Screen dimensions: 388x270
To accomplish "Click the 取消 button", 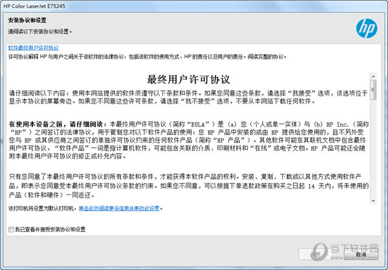I will click(361, 254).
